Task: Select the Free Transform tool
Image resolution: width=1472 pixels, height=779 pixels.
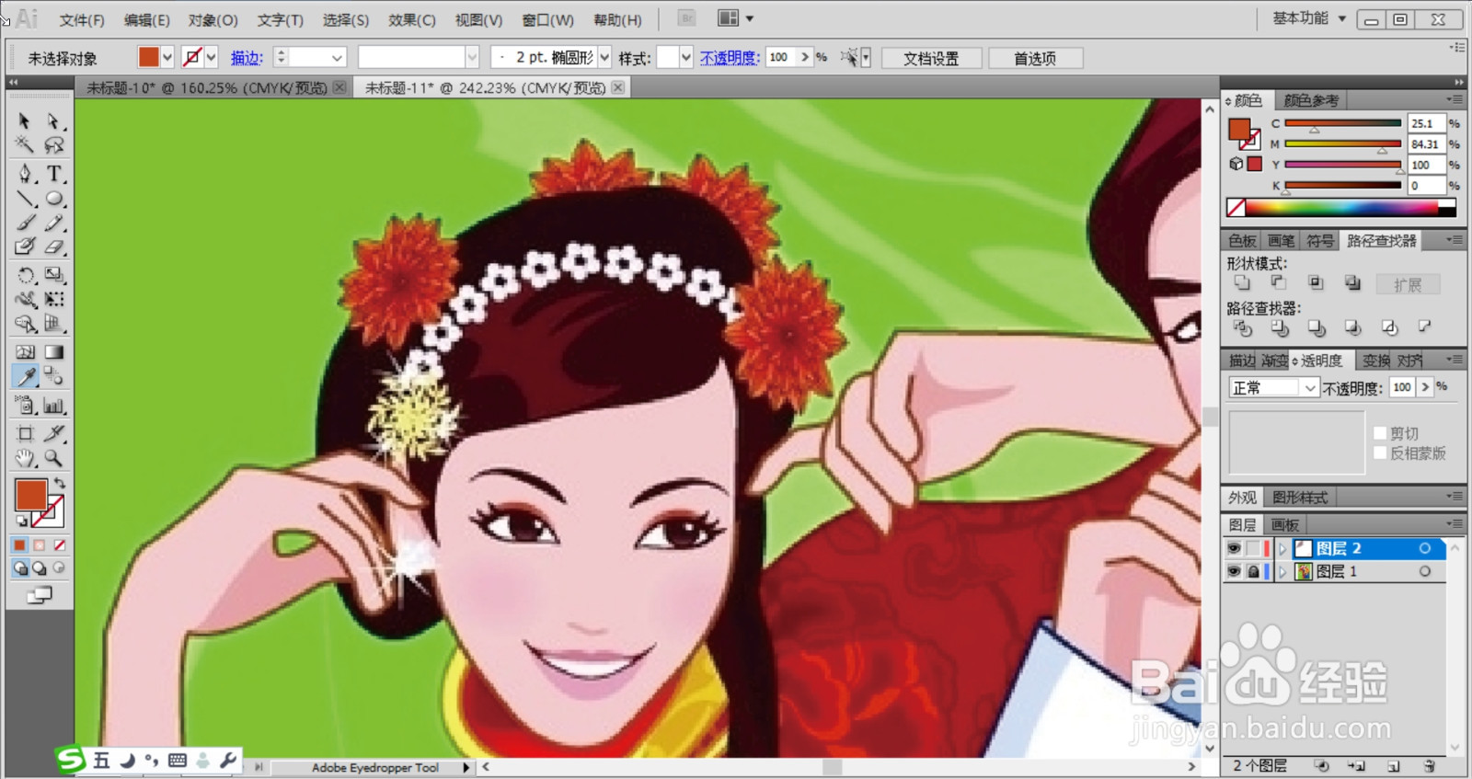Action: pyautogui.click(x=53, y=299)
